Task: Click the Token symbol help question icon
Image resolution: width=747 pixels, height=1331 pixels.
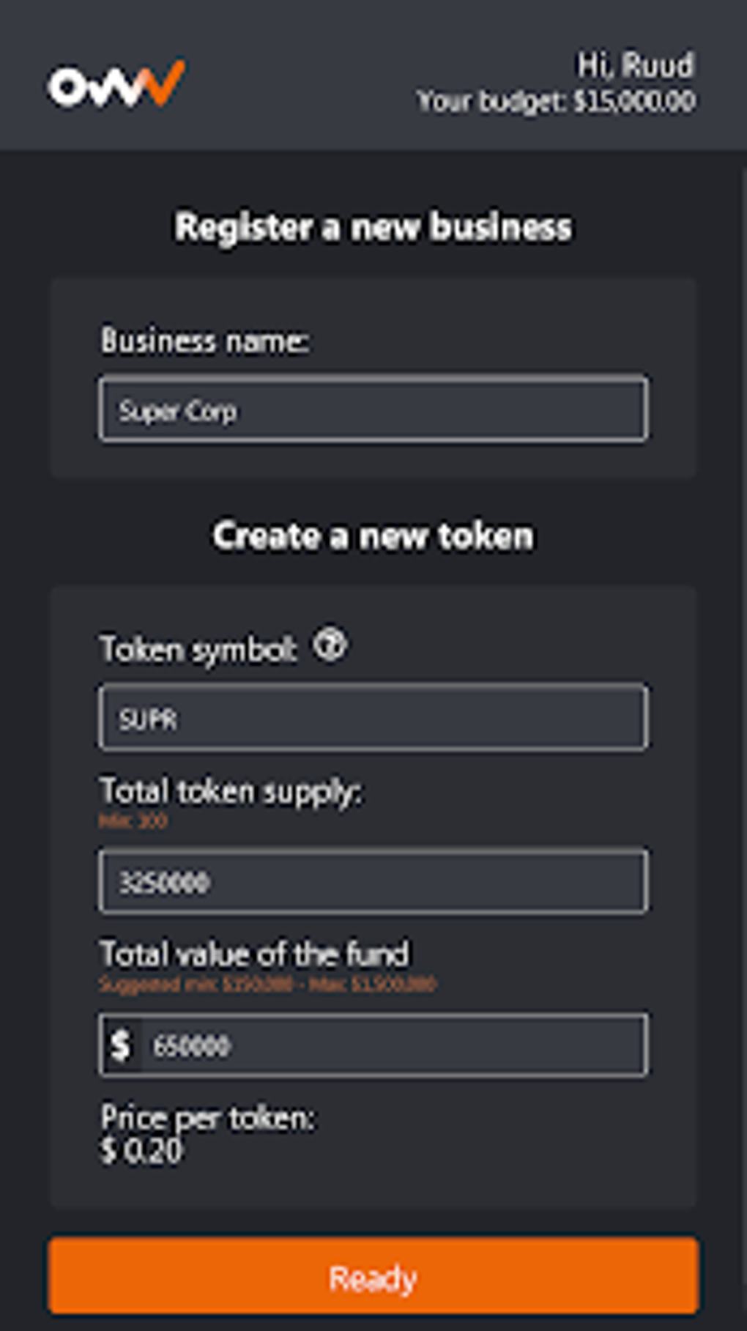Action: [x=330, y=646]
